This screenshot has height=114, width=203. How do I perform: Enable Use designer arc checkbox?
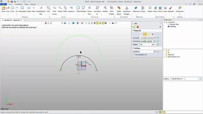(134, 55)
